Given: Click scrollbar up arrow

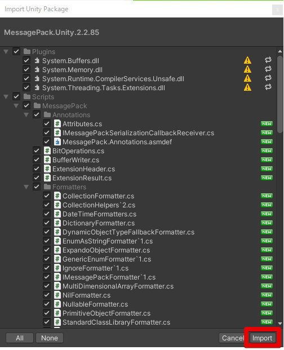Looking at the screenshot, I should click(x=280, y=51).
